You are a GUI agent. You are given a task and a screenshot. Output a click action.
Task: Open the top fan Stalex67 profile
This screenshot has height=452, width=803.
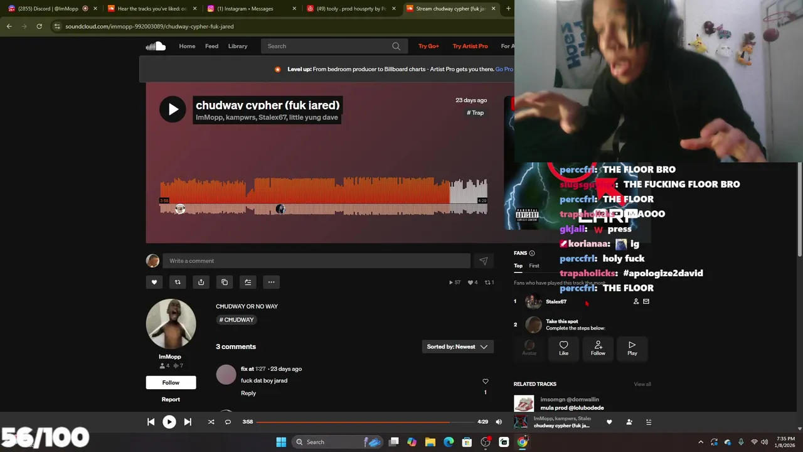[x=556, y=301]
